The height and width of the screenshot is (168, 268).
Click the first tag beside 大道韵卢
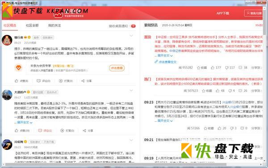(38, 92)
